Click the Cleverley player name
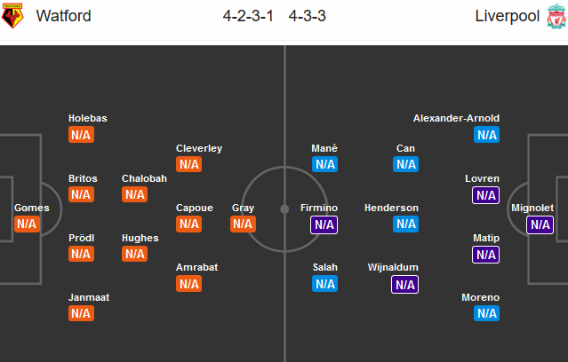The width and height of the screenshot is (568, 362). click(199, 148)
